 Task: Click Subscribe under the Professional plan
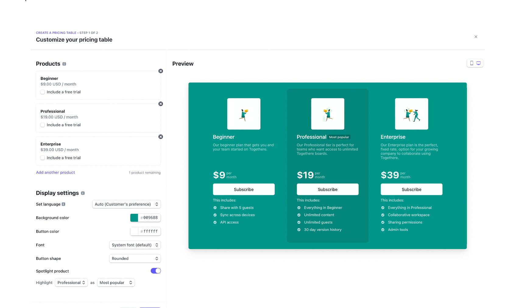[328, 189]
